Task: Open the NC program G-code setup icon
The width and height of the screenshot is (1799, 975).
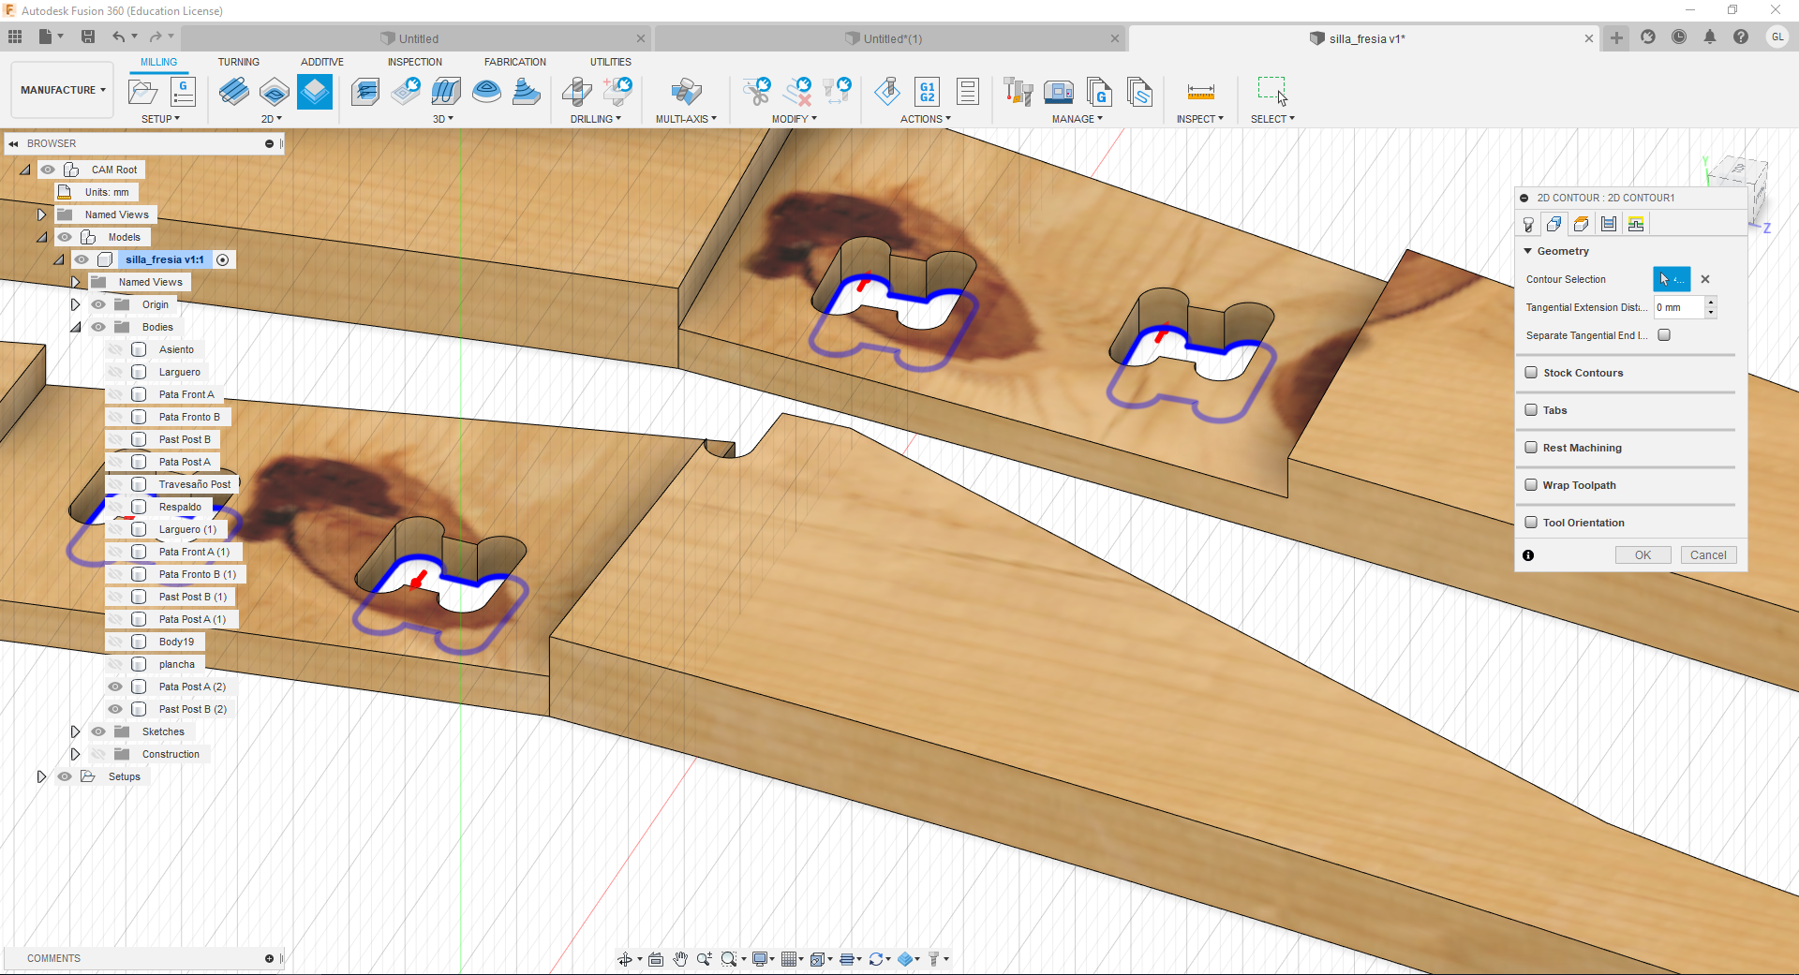Action: (183, 92)
